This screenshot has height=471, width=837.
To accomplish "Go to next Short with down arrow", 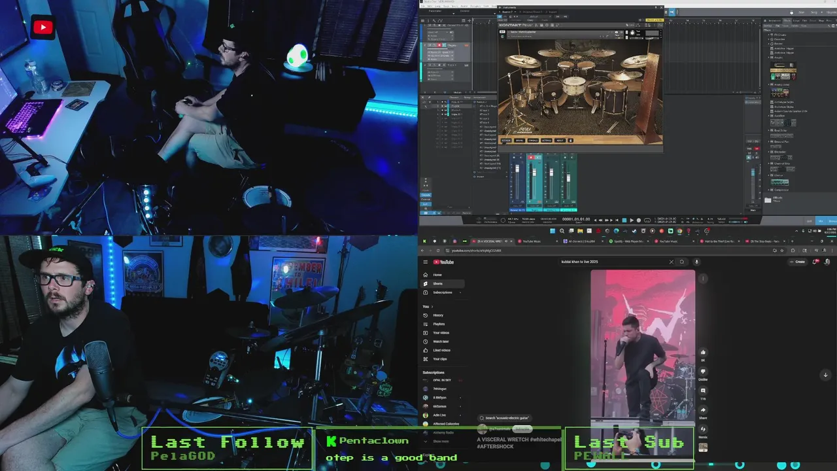I will tap(825, 375).
